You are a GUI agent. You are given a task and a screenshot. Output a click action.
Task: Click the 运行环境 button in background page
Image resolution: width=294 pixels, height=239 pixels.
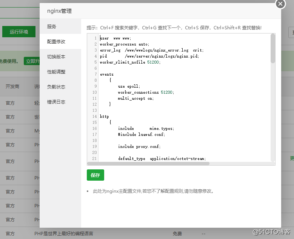click(19, 32)
